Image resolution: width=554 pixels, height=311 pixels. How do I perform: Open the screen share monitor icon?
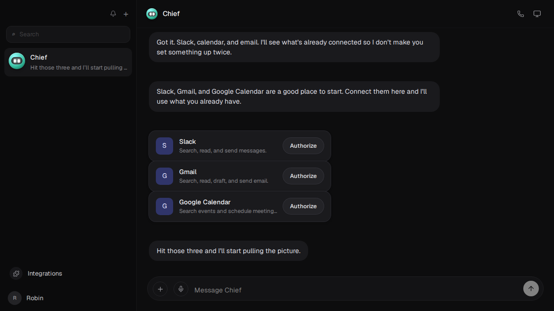point(537,14)
